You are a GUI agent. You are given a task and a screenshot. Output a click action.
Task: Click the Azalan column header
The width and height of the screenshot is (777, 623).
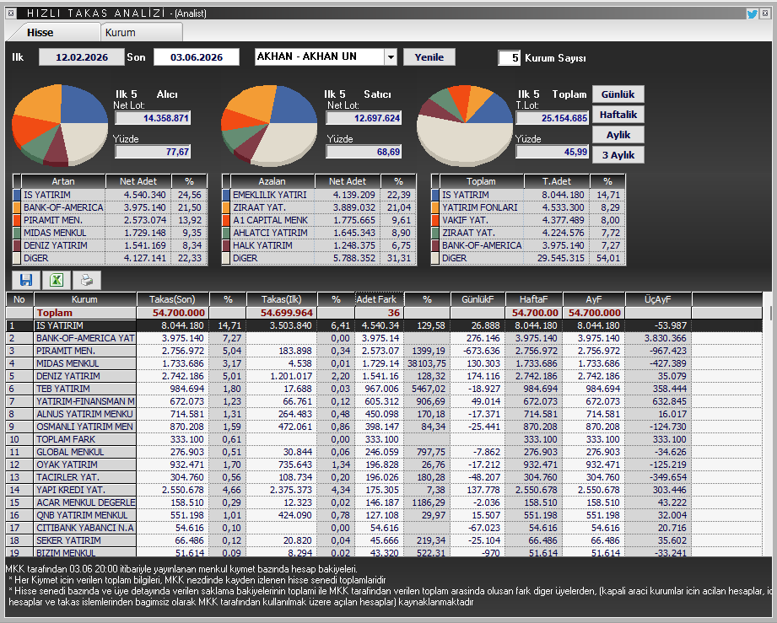[x=272, y=181]
